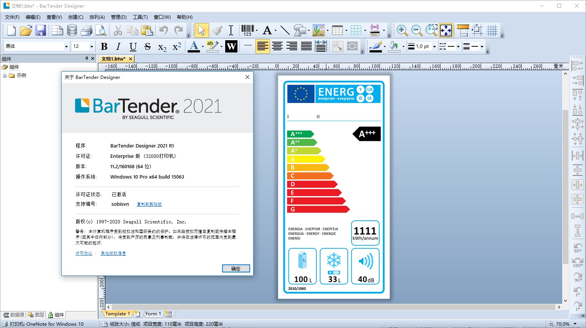Enable center text alignment
586x328 pixels.
coord(277,46)
